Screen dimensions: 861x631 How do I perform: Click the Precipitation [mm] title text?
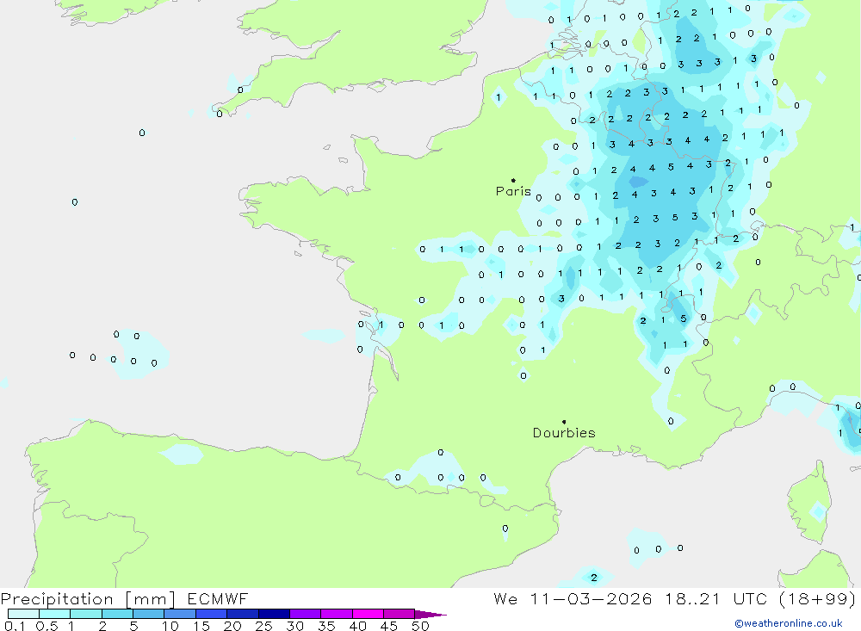coord(88,599)
